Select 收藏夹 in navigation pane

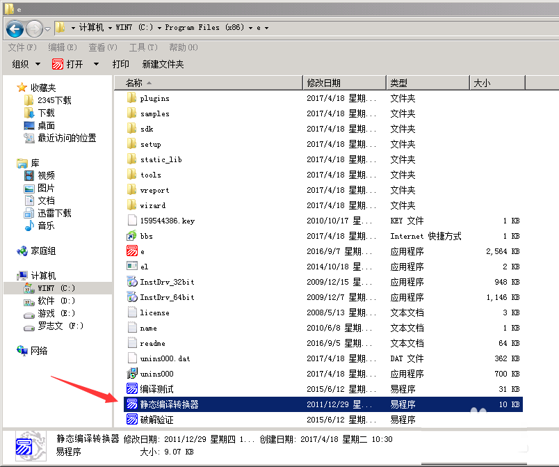point(43,88)
